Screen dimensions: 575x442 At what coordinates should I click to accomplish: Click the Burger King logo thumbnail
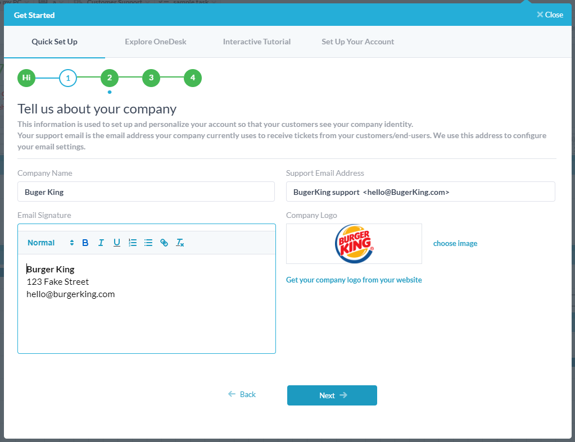354,244
